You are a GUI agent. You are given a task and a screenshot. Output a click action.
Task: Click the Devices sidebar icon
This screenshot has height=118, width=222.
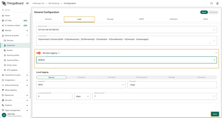[5, 40]
